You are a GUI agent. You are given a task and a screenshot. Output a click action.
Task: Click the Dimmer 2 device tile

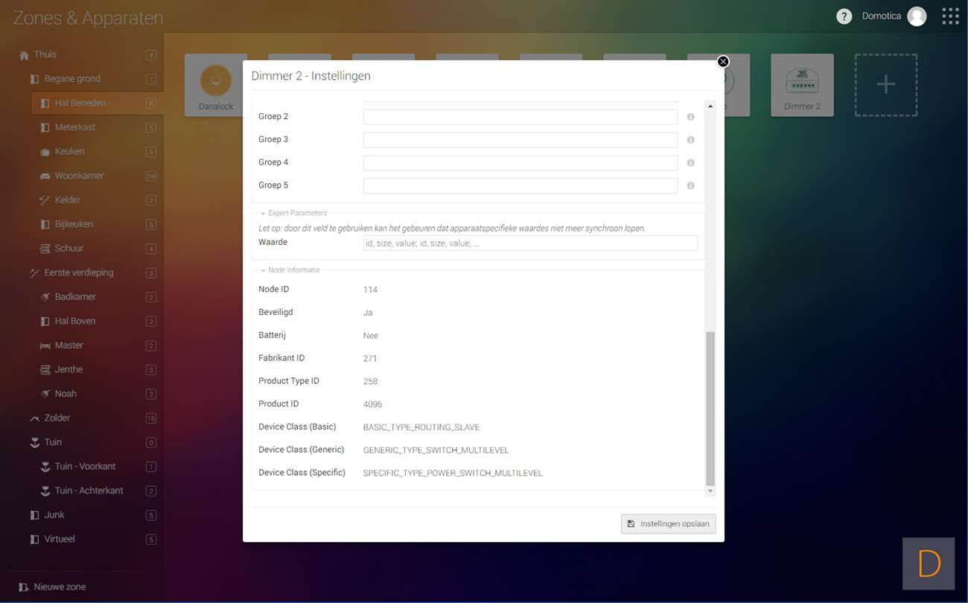click(x=802, y=85)
